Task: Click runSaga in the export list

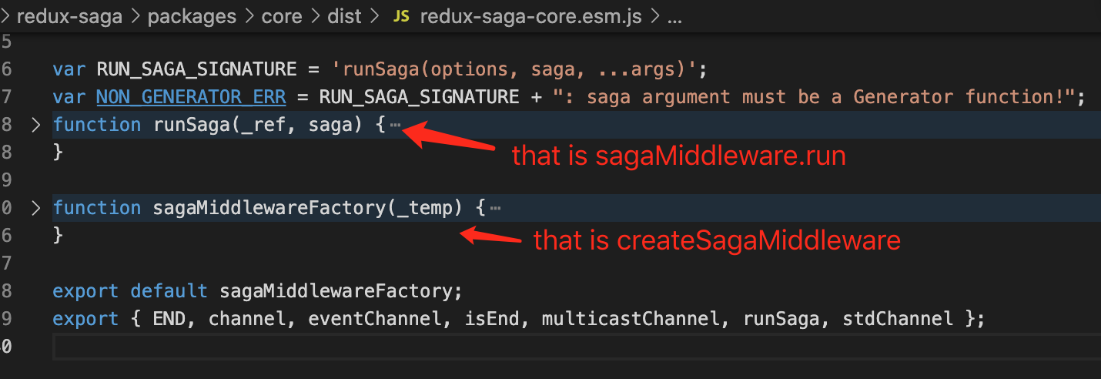Action: tap(782, 319)
